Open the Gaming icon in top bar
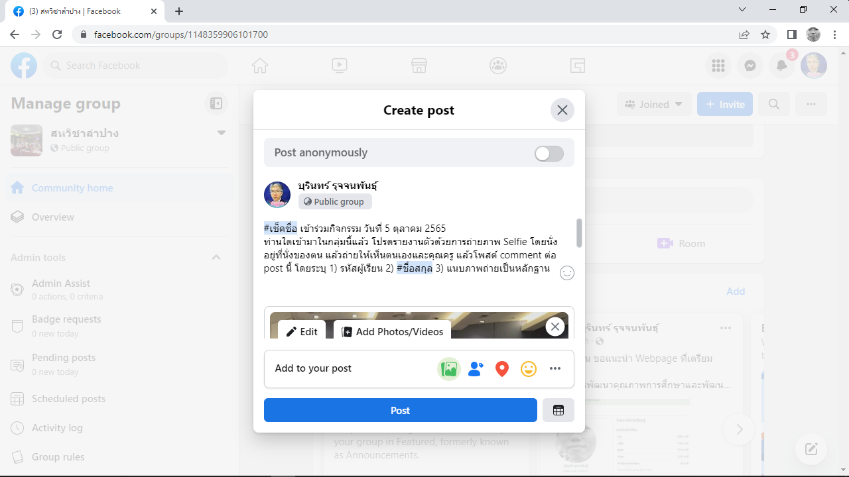849x477 pixels. click(578, 66)
